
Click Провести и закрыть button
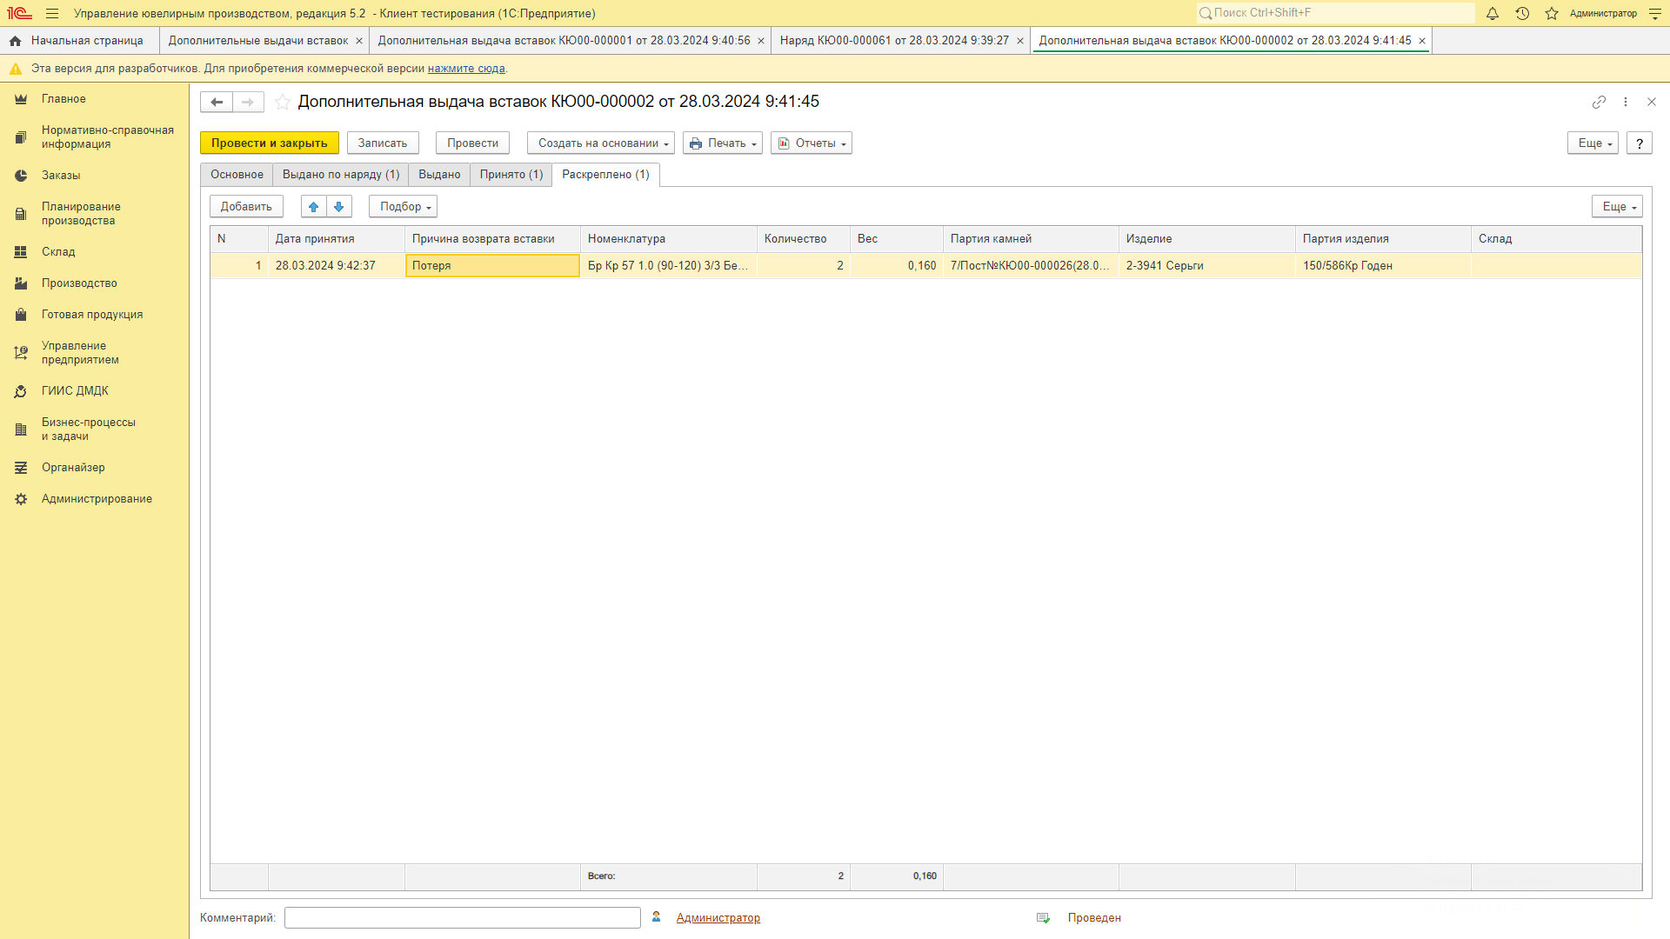click(x=270, y=143)
